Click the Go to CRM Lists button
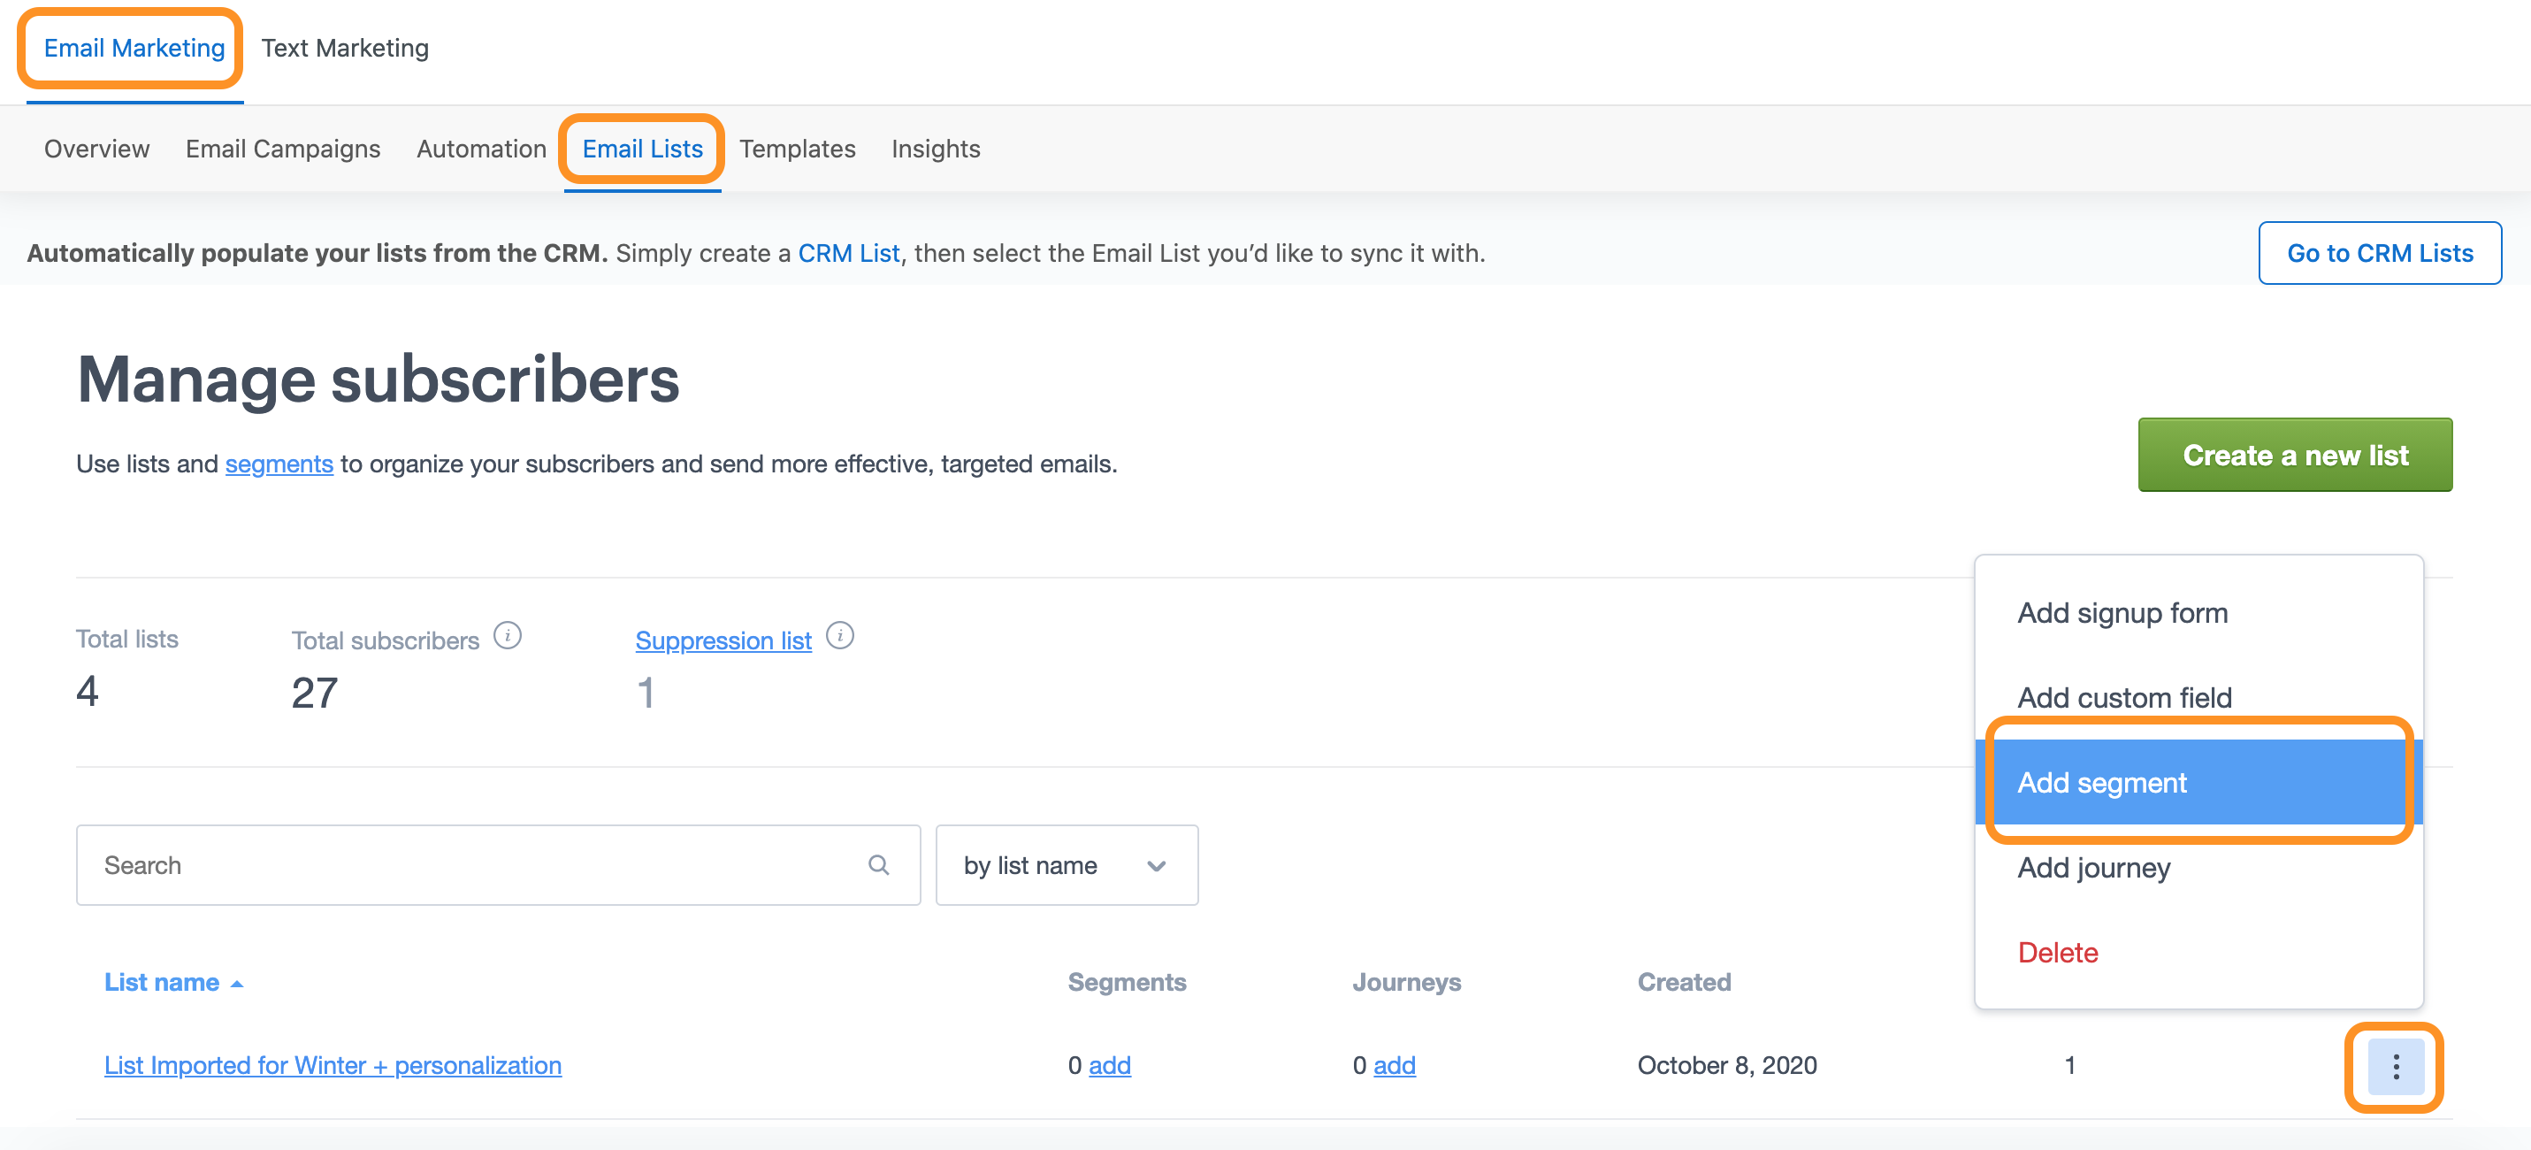 click(x=2380, y=253)
